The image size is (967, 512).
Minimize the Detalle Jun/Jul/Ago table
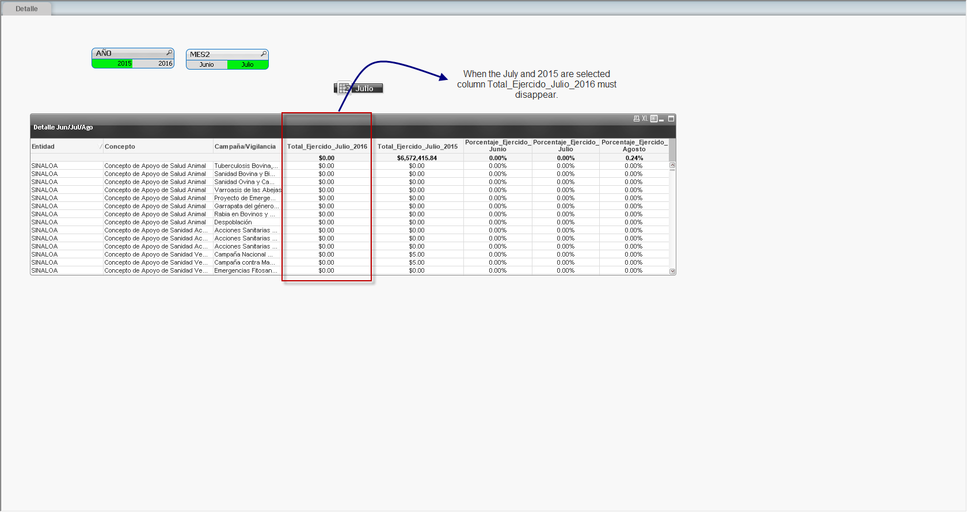[662, 119]
